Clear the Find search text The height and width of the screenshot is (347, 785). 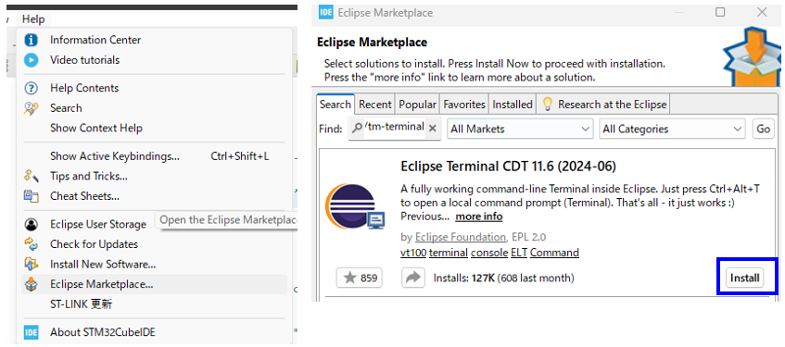(x=433, y=129)
